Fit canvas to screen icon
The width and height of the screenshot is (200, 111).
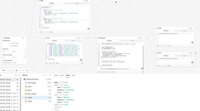click(12, 70)
